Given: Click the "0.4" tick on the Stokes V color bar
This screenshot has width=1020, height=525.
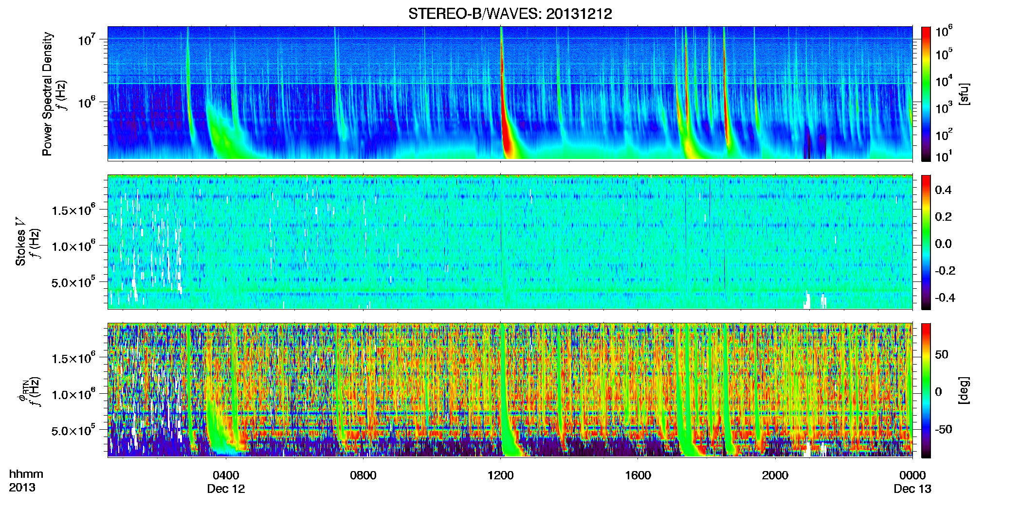Looking at the screenshot, I should pyautogui.click(x=943, y=190).
